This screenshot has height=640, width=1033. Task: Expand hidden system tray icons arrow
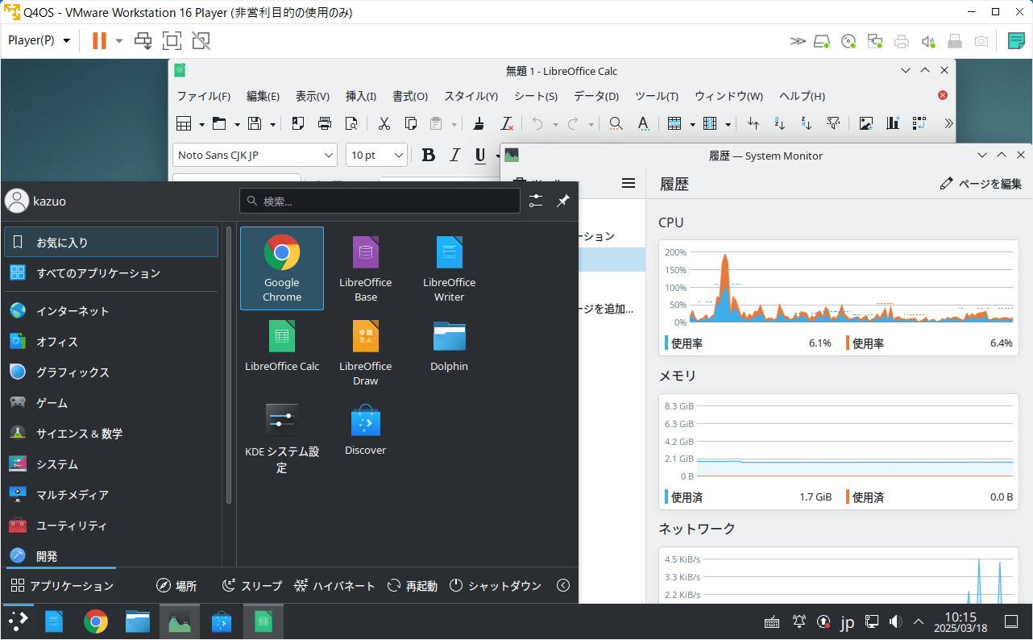coord(919,621)
